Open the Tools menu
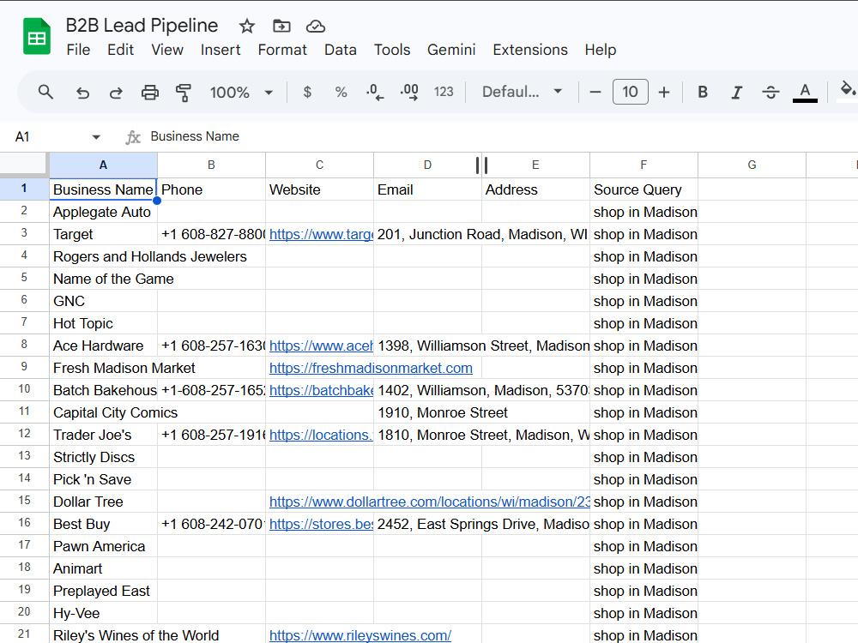The image size is (858, 643). [x=392, y=50]
